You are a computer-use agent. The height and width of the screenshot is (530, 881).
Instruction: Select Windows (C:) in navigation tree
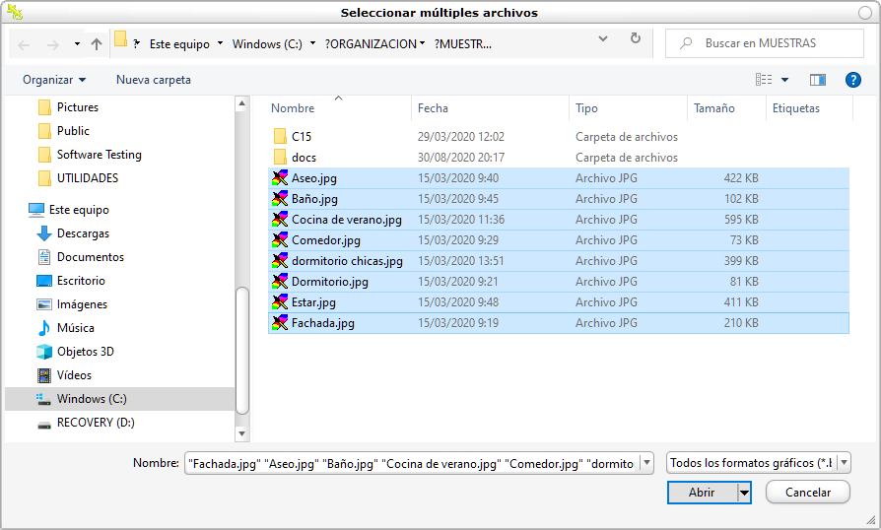point(92,399)
